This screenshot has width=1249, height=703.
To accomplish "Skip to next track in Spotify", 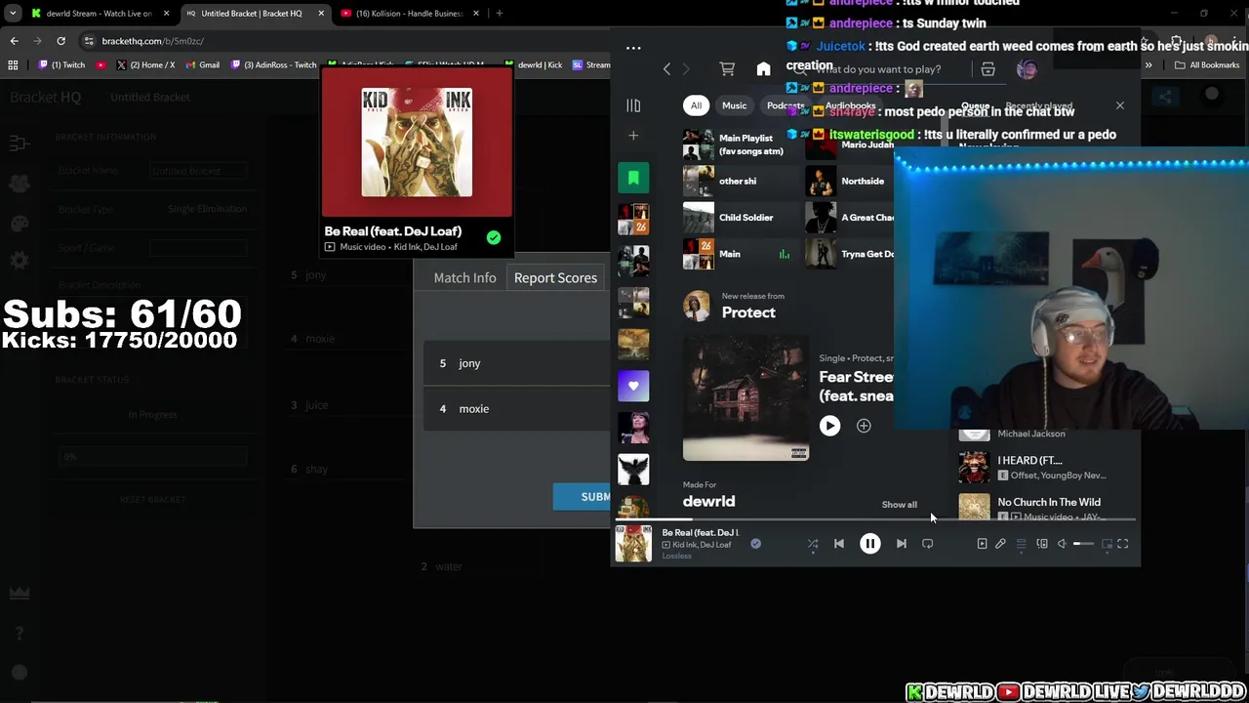I will pos(901,544).
